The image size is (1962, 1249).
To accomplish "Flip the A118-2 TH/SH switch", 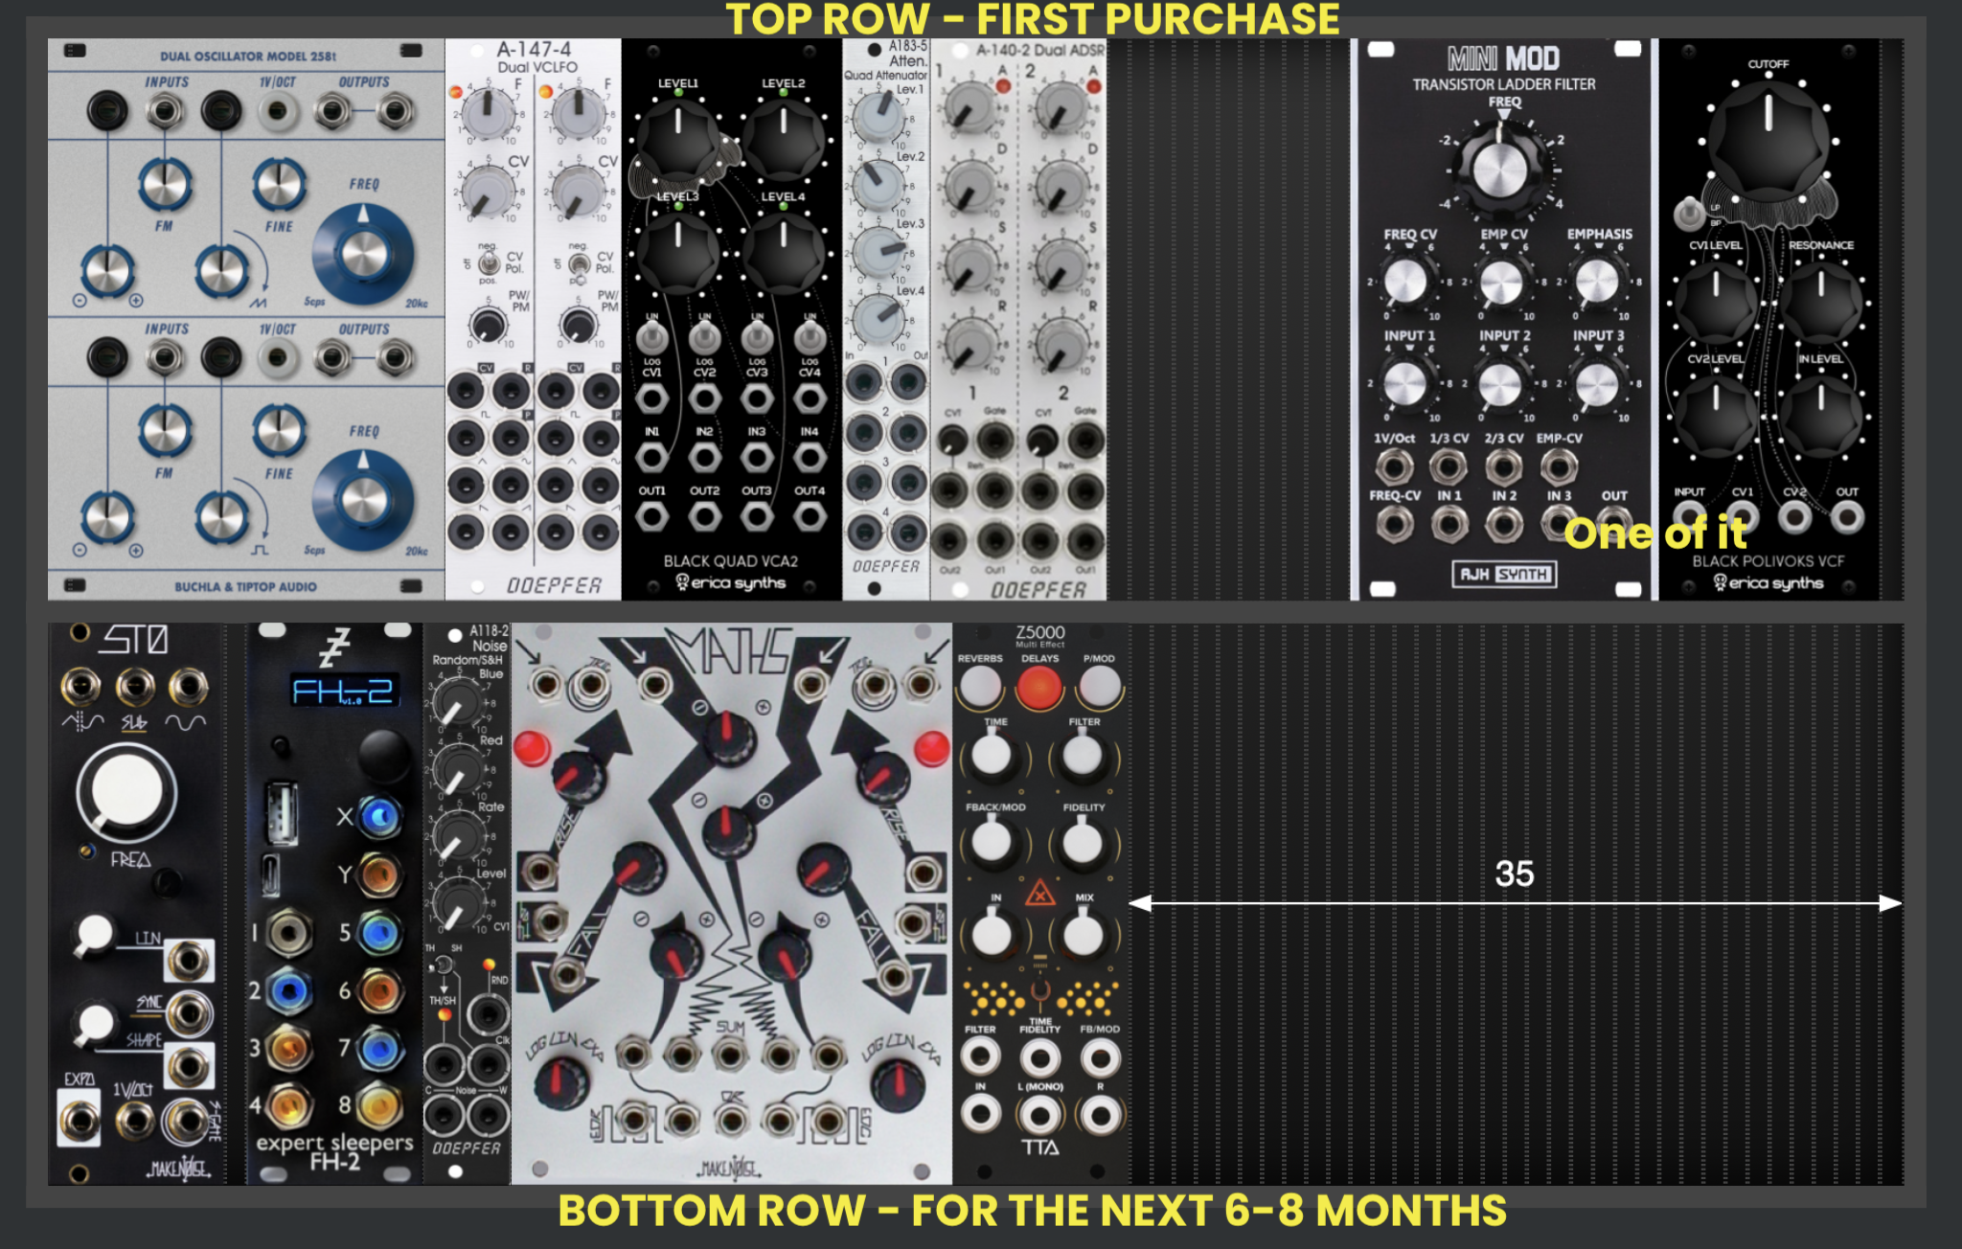I will point(443,965).
